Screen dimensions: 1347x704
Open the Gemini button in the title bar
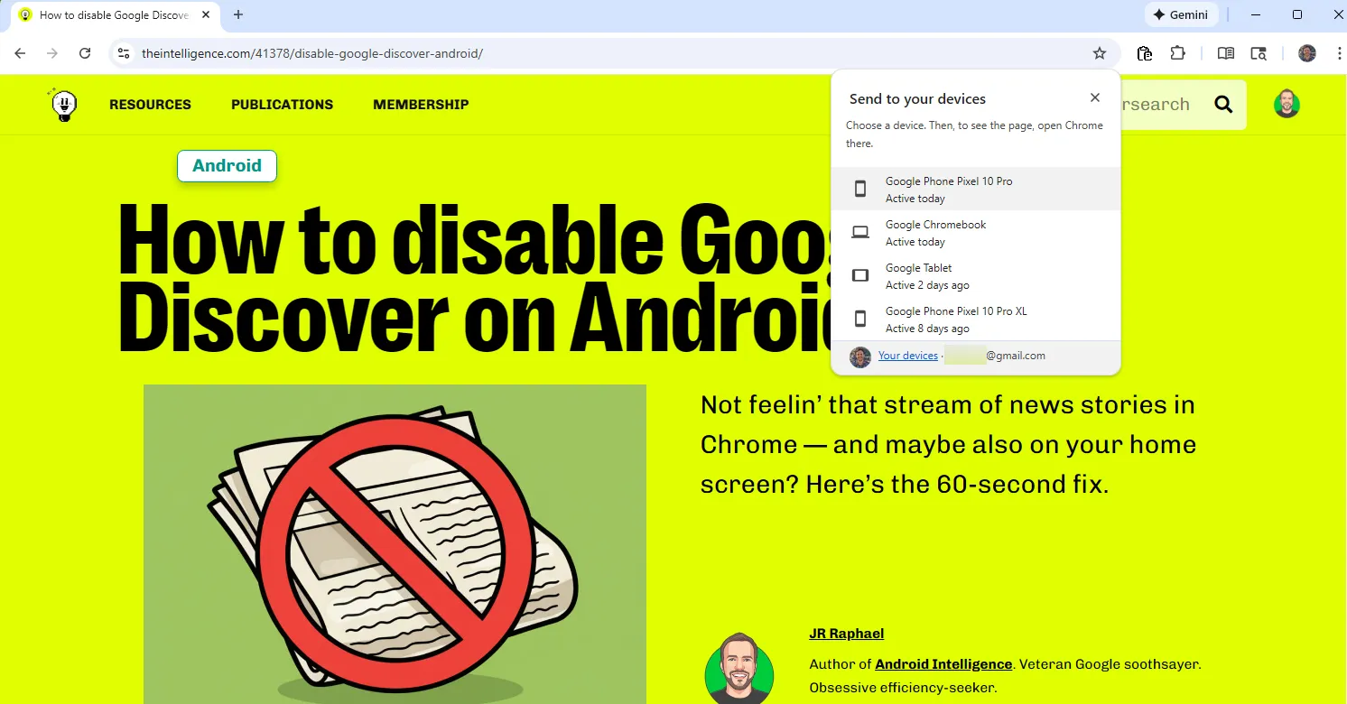point(1181,14)
